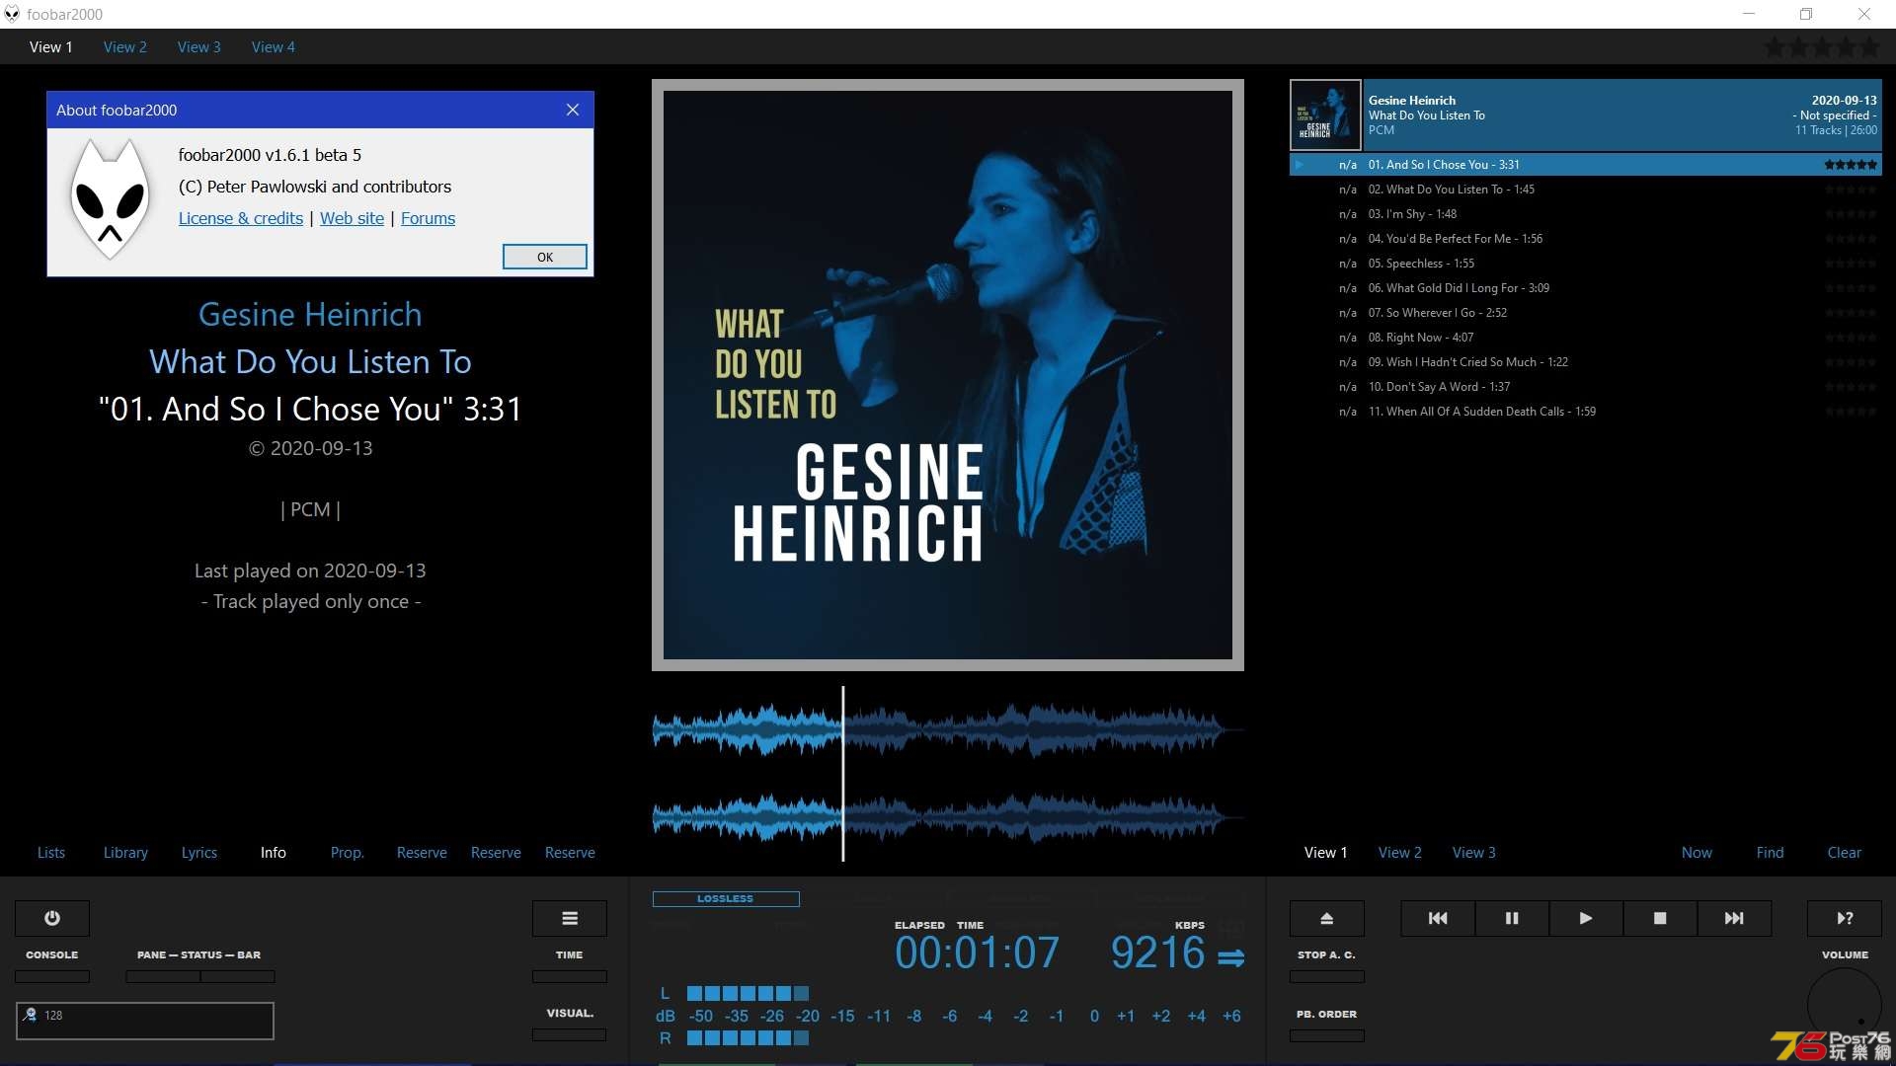
Task: Pause playback
Action: click(1512, 918)
